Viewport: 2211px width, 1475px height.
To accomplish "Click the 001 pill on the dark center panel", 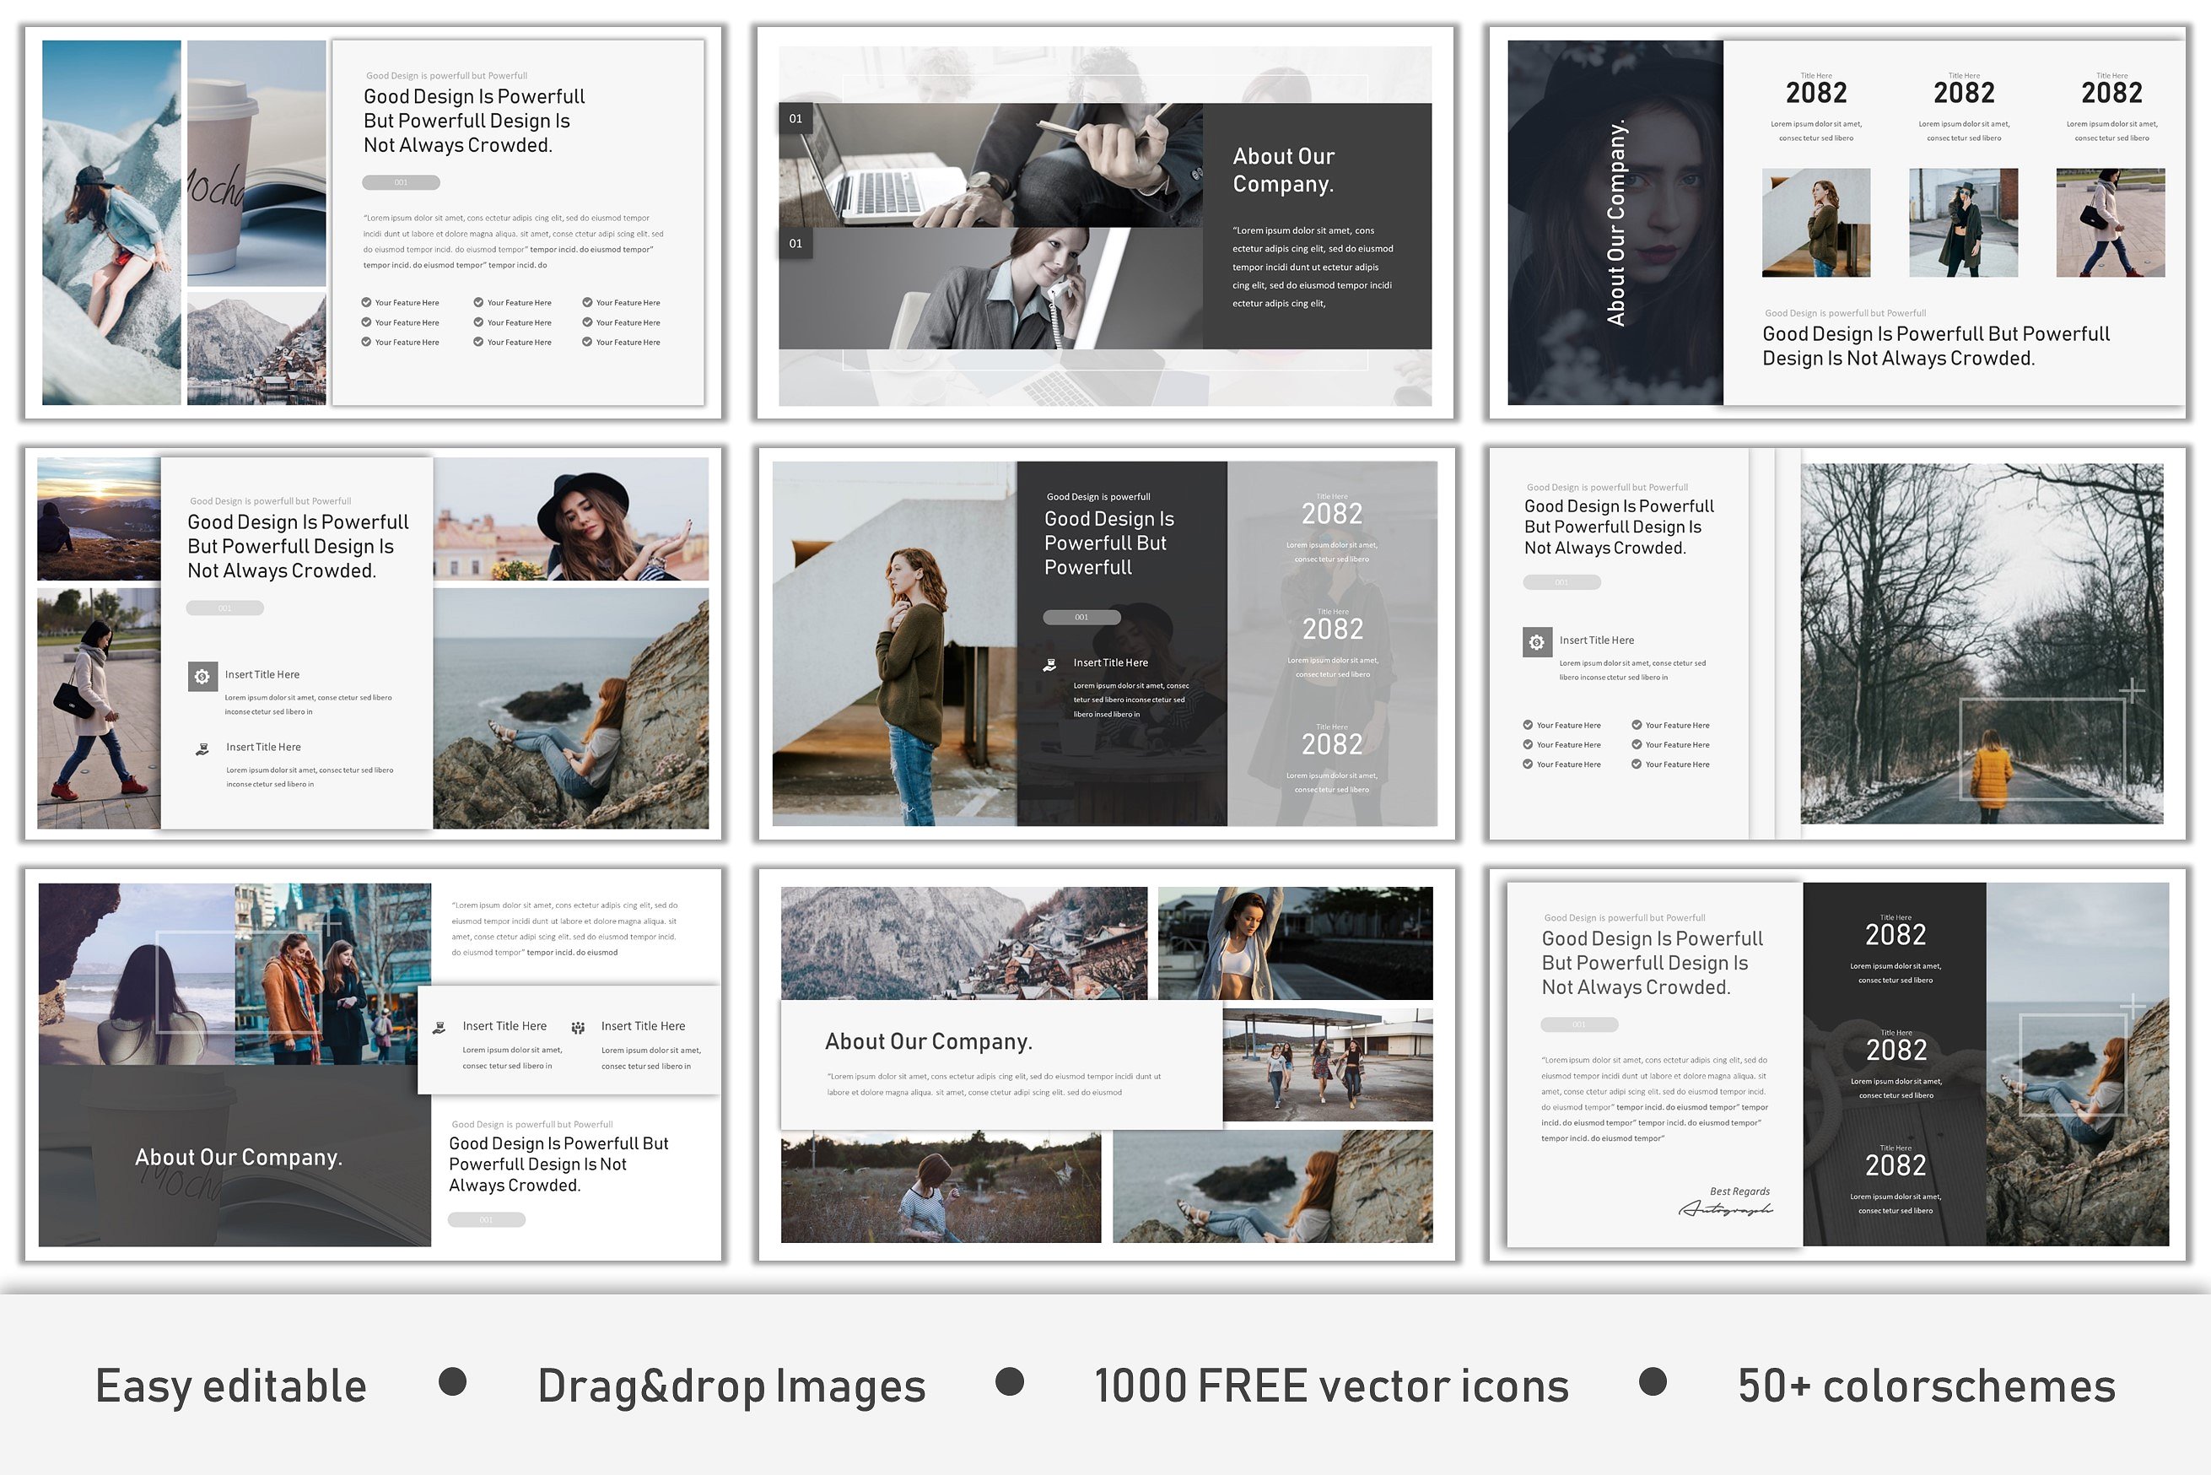I will pyautogui.click(x=1081, y=617).
